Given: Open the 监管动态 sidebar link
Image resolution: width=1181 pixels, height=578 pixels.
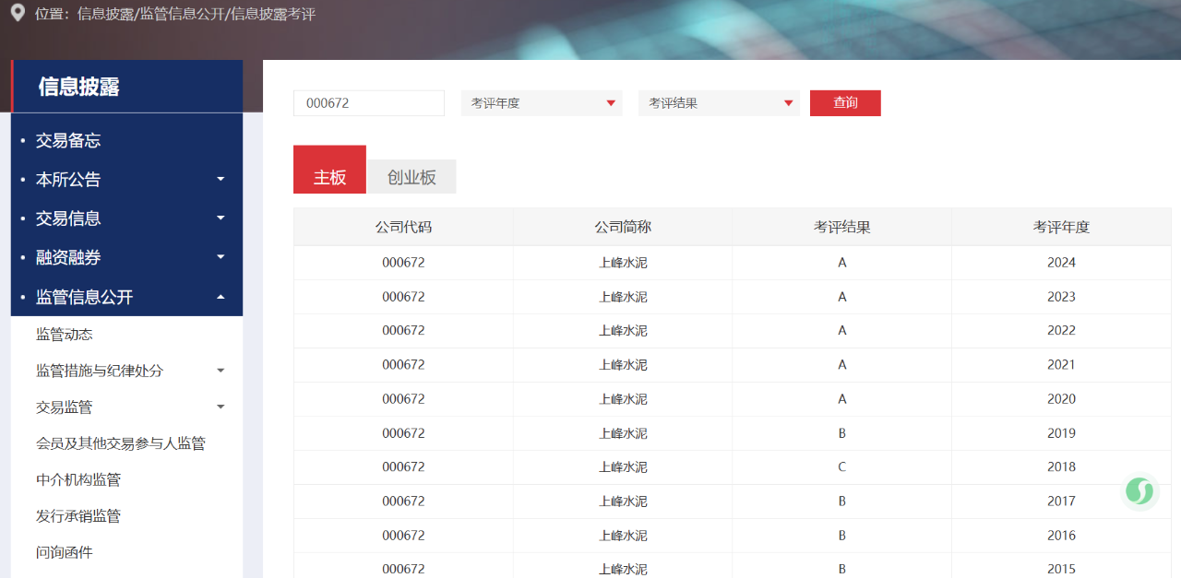Looking at the screenshot, I should coord(65,335).
